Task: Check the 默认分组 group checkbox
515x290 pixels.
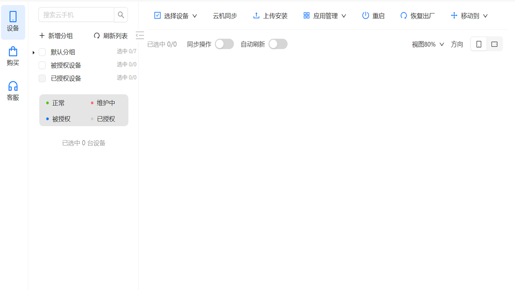Action: coord(42,52)
